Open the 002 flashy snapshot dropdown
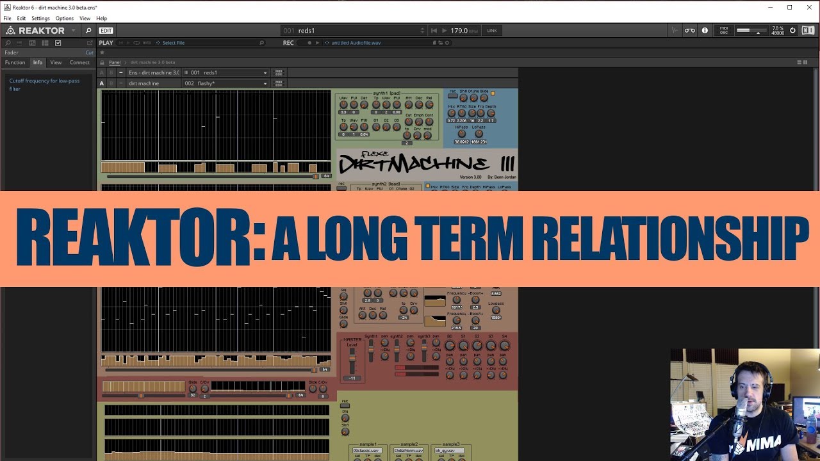The height and width of the screenshot is (461, 820). (225, 83)
